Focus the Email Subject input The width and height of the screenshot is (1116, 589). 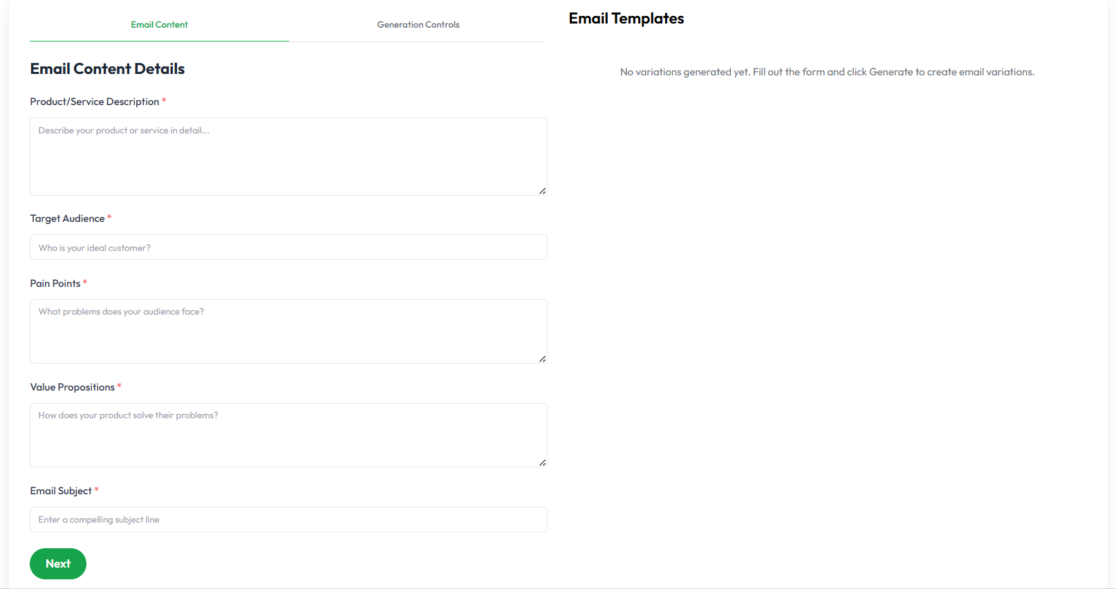288,520
